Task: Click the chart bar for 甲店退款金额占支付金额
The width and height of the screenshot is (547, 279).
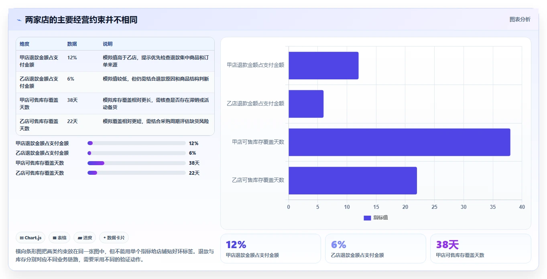Action: (x=323, y=65)
